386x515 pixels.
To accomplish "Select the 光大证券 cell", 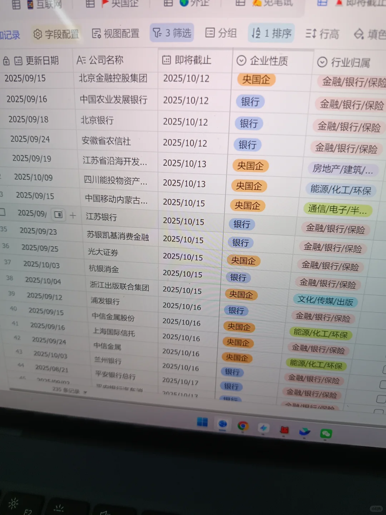I will (x=103, y=252).
